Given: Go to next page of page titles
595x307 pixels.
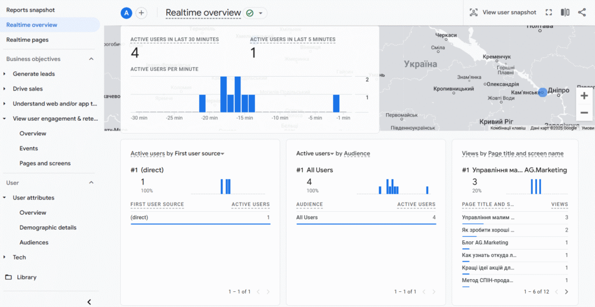Looking at the screenshot, I should click(566, 292).
